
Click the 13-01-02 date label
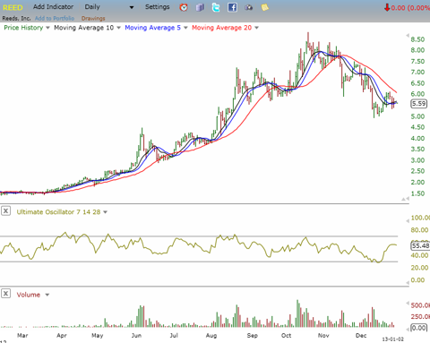[x=393, y=339]
